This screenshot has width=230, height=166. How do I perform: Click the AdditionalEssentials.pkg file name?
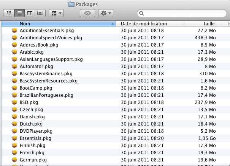(47, 31)
